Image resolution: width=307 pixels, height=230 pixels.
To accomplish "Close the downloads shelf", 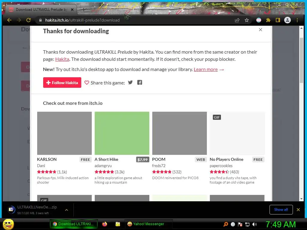I will tap(298, 210).
